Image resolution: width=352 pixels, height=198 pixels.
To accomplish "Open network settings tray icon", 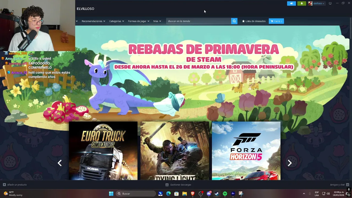I will [x=324, y=194].
